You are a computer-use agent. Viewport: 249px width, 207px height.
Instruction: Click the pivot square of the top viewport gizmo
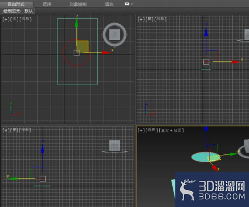77,53
